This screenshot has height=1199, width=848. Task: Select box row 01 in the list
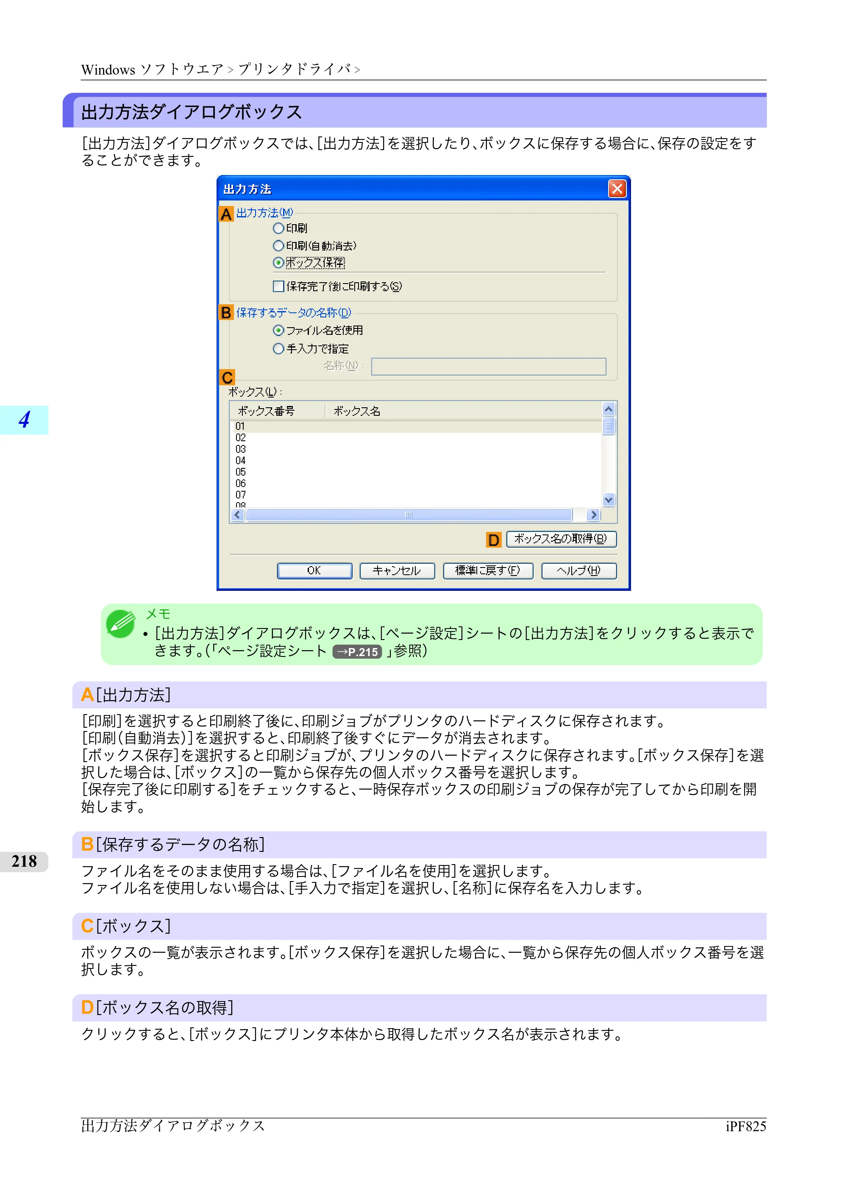coord(416,427)
